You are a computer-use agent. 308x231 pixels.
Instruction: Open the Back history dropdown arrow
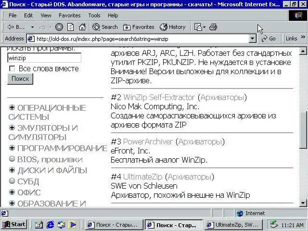32,27
